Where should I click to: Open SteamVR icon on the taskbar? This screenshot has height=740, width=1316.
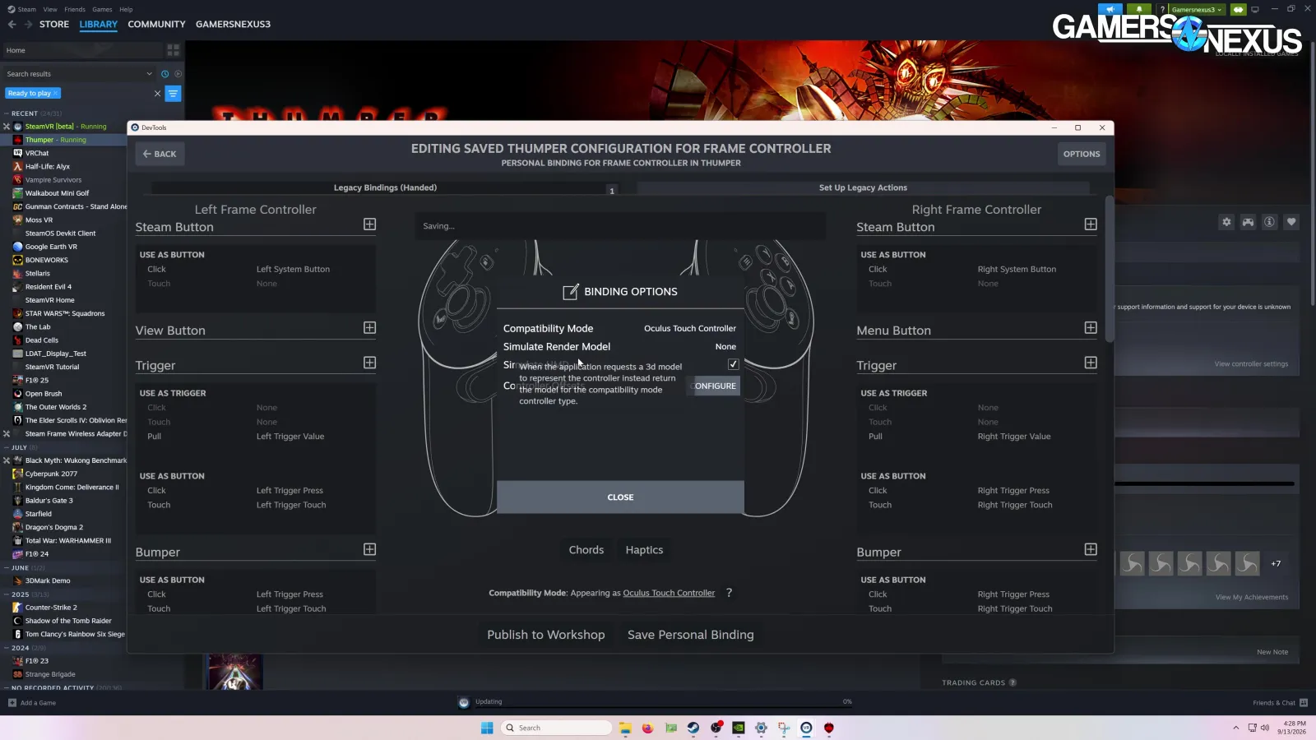(x=806, y=728)
